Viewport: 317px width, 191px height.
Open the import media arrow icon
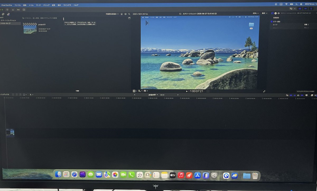click(x=13, y=9)
